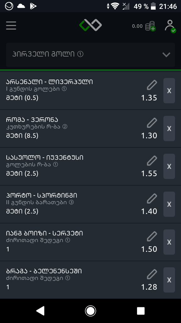Edit the არსენალი - ლივერპული bet with pencil
This screenshot has width=181, height=323.
tap(152, 85)
